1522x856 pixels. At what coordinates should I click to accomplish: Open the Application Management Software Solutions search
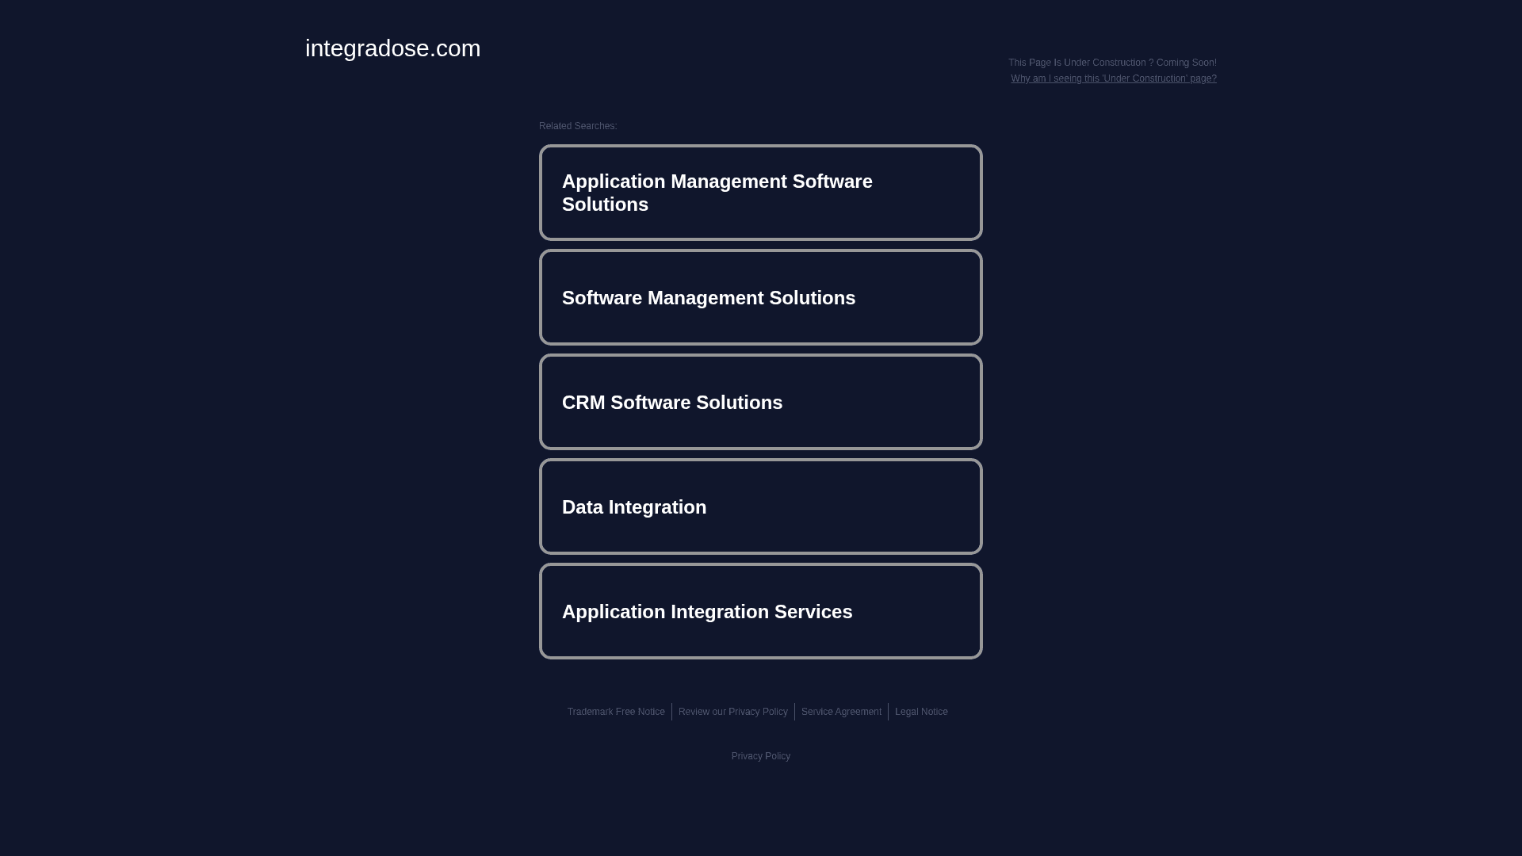[x=759, y=192]
